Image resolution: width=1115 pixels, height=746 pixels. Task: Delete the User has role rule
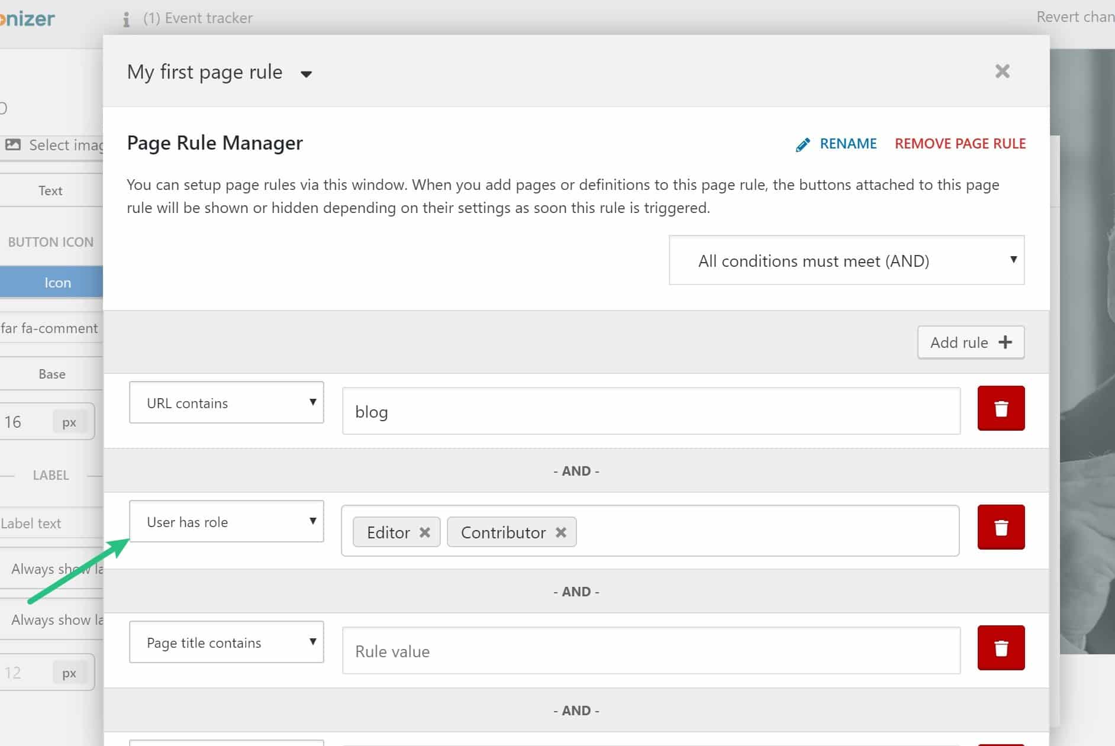tap(1001, 527)
